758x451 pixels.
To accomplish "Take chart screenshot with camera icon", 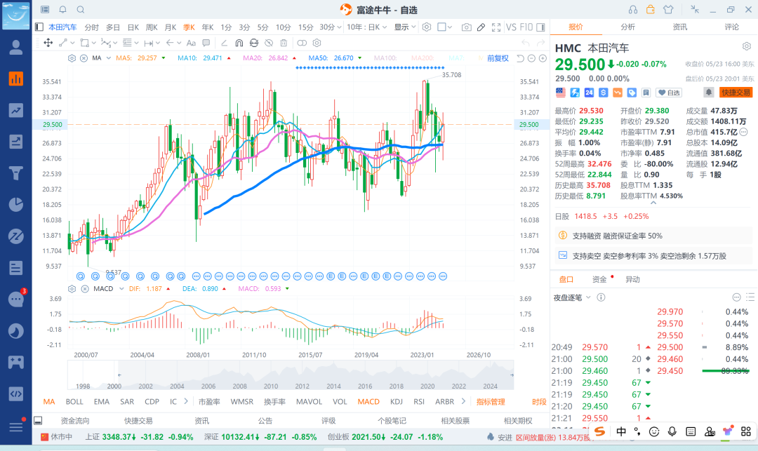I will pyautogui.click(x=466, y=27).
